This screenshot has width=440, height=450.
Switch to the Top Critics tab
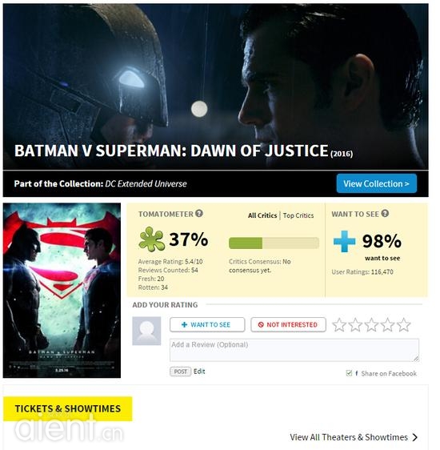(x=298, y=215)
